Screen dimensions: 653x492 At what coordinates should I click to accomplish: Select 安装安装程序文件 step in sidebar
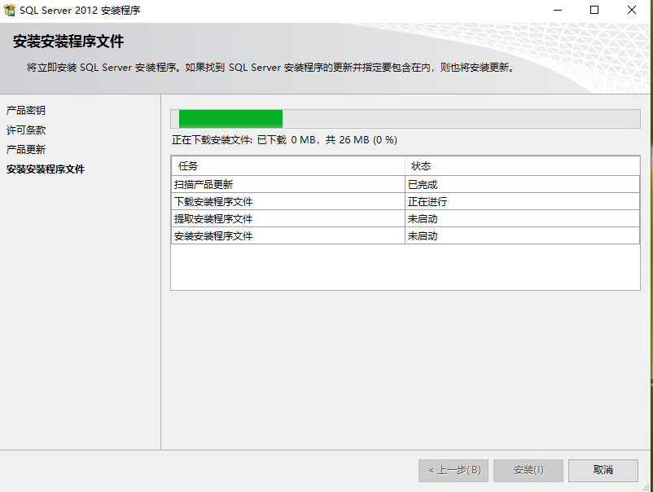(46, 169)
